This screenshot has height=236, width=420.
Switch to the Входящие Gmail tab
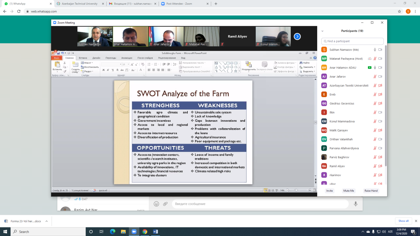tap(132, 4)
